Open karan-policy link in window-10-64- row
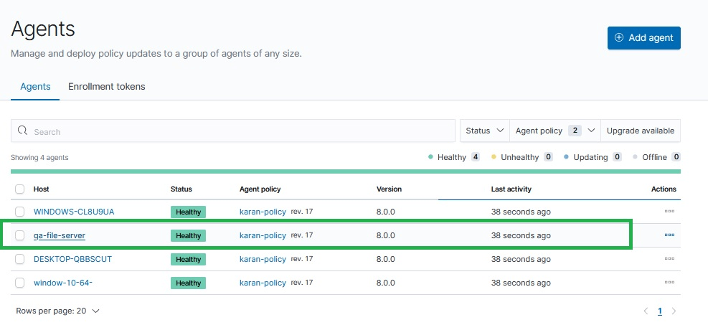The width and height of the screenshot is (708, 325). 263,283
